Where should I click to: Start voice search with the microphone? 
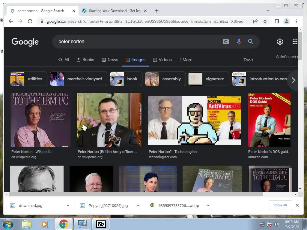(239, 41)
